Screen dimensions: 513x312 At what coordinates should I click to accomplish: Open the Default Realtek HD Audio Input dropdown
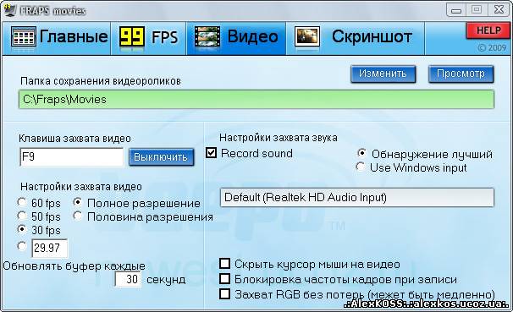(357, 197)
